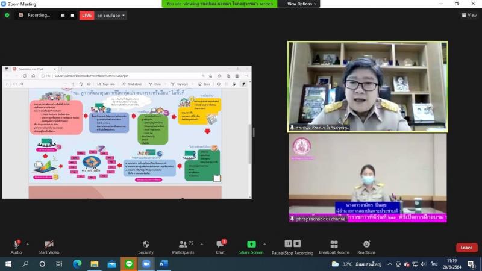Image resolution: width=482 pixels, height=271 pixels.
Task: Click the print icon in PDF toolbar
Action: coord(219,84)
